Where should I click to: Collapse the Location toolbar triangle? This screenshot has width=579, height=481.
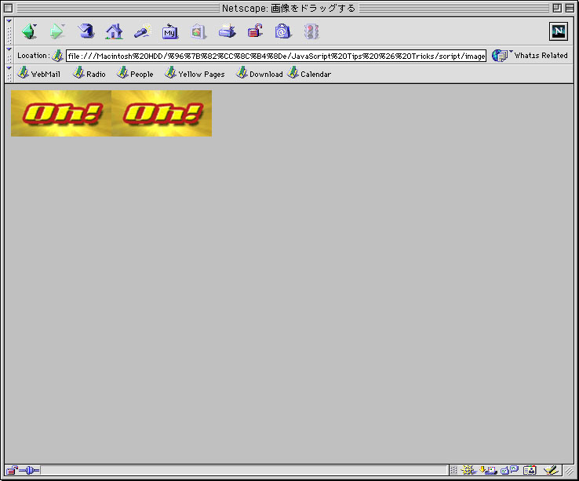9,49
